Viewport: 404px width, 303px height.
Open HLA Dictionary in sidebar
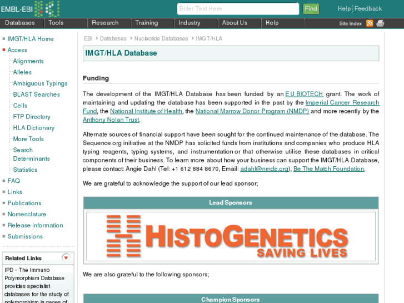pos(34,128)
